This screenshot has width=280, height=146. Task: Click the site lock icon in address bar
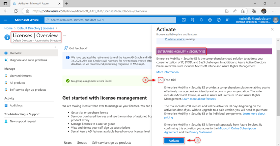[x=27, y=11]
